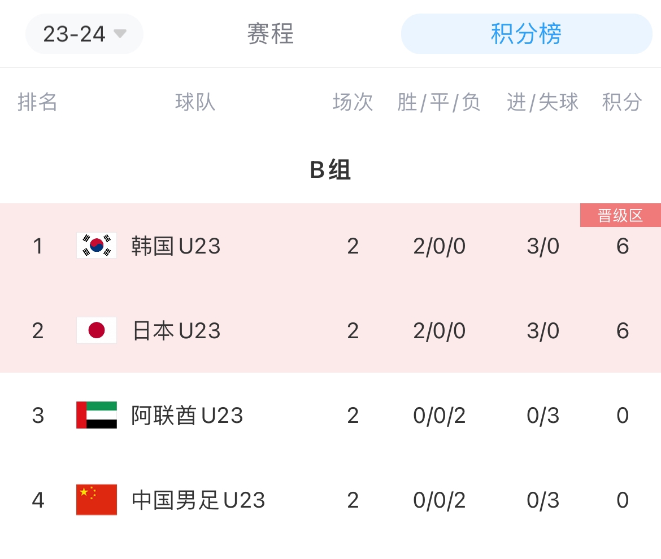Click the China flag icon

coord(97,500)
